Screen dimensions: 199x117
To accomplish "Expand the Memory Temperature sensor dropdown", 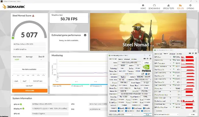I will click(170, 66).
